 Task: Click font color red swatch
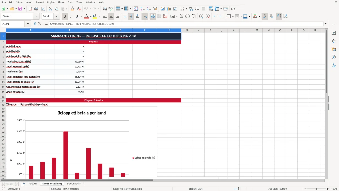[87, 16]
